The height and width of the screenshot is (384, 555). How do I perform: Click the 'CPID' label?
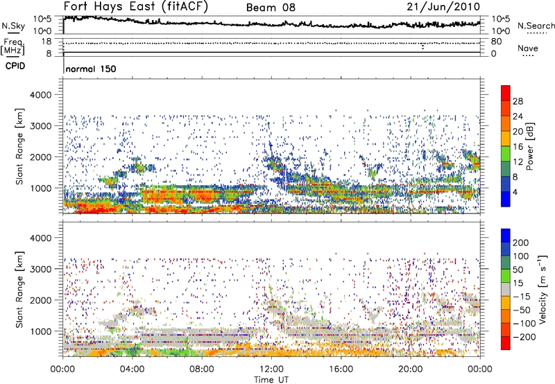[15, 66]
